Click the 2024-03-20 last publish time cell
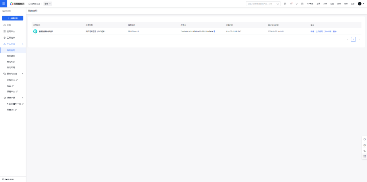The height and width of the screenshot is (182, 367). tap(276, 31)
